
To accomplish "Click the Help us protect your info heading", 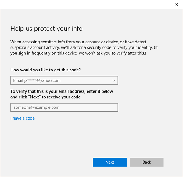I will click(x=46, y=29).
